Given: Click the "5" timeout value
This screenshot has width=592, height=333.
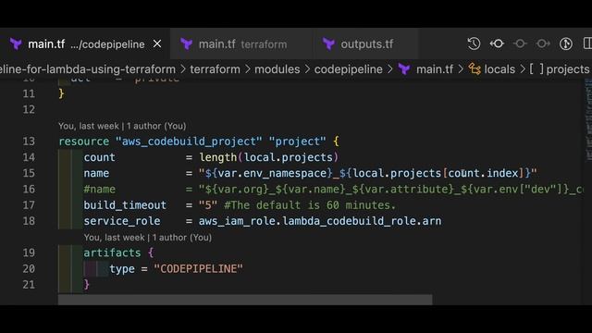Looking at the screenshot, I should [x=208, y=205].
